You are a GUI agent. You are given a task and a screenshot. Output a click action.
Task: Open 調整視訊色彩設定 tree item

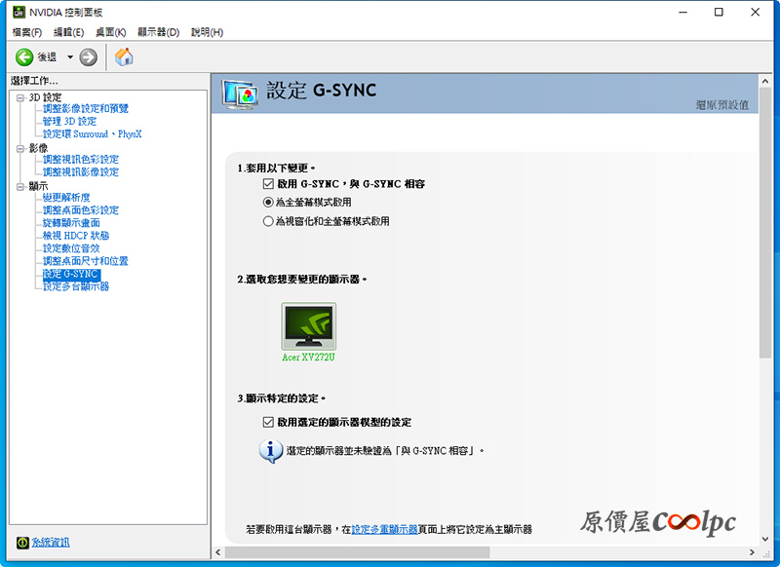point(81,160)
